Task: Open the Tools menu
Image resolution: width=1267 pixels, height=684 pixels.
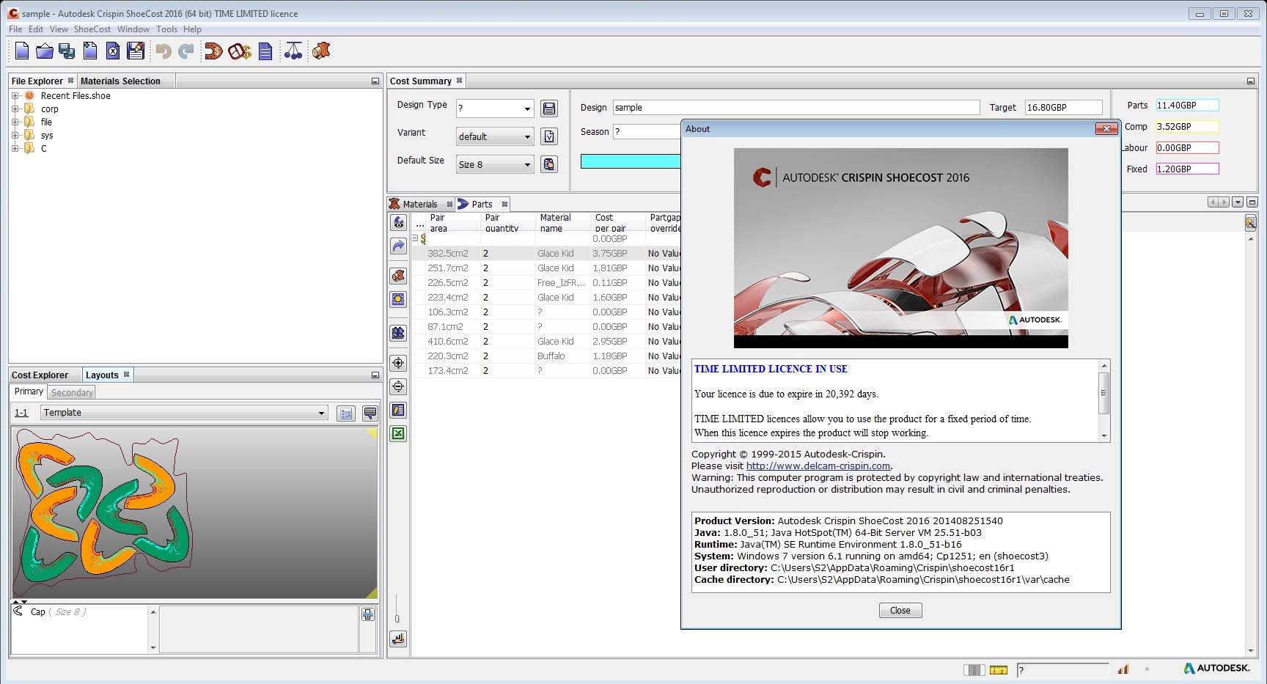Action: (166, 29)
